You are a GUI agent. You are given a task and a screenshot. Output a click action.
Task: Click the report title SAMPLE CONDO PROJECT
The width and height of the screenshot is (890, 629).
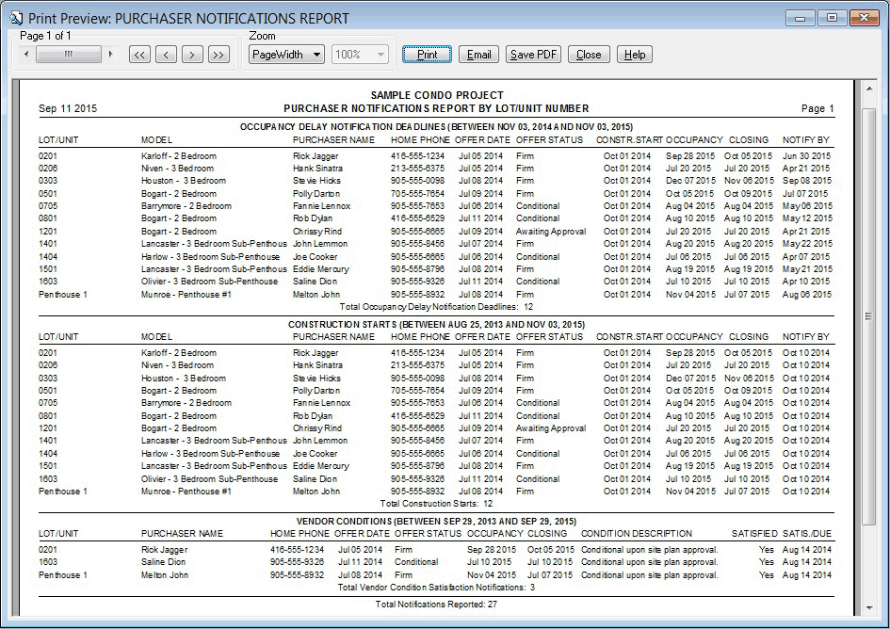point(437,95)
